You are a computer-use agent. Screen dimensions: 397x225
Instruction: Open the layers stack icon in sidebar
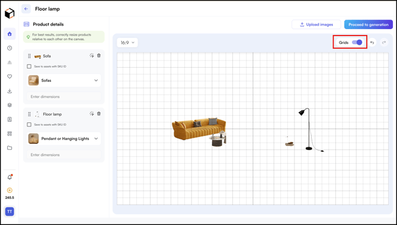pyautogui.click(x=9, y=105)
